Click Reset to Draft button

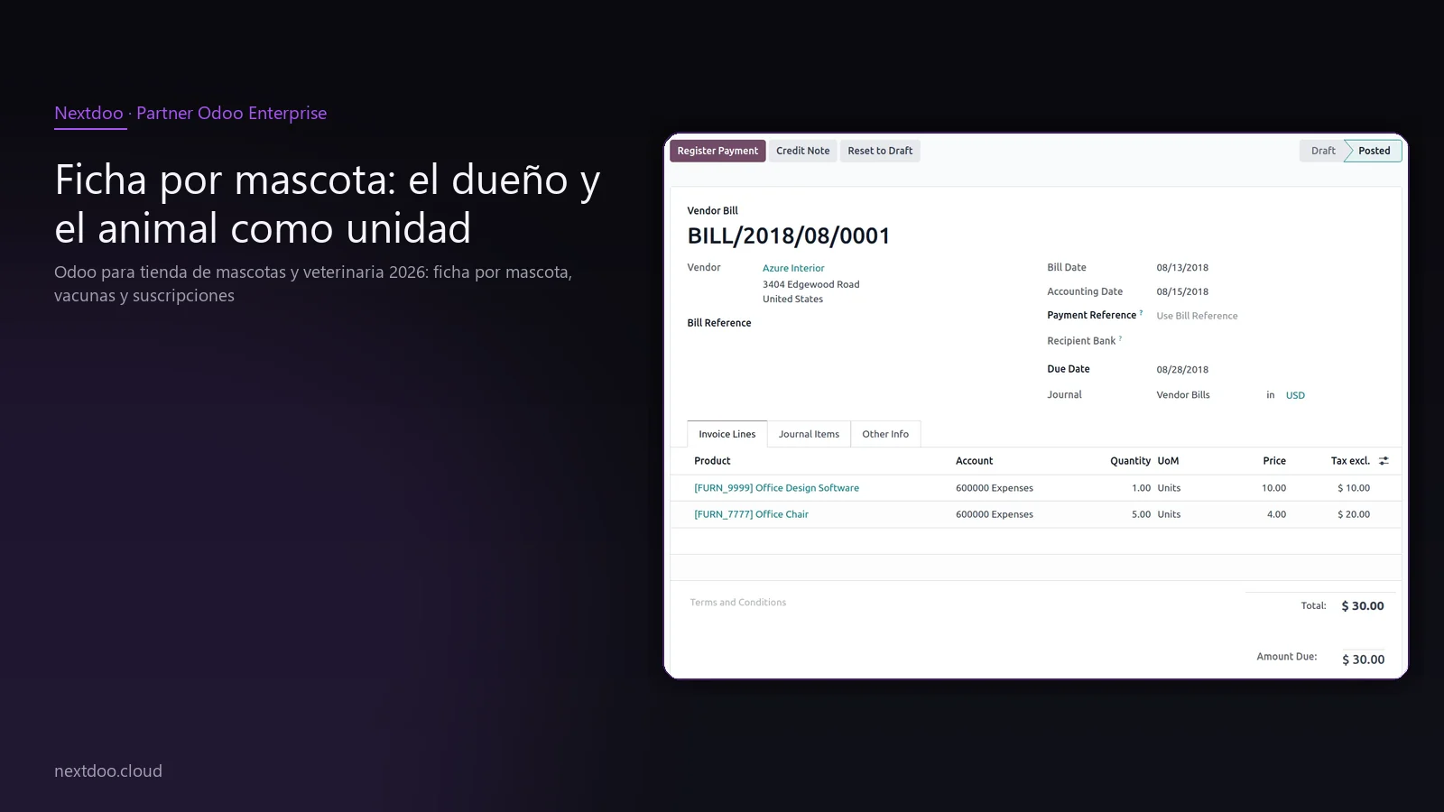pyautogui.click(x=880, y=151)
